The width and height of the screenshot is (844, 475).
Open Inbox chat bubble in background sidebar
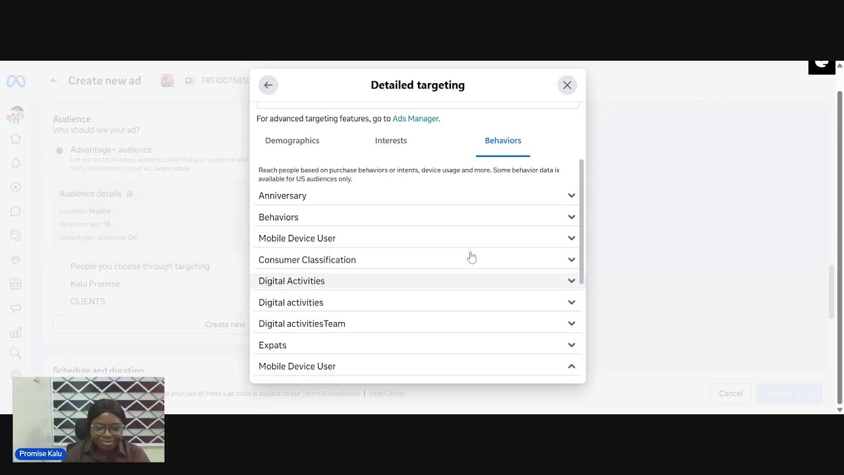click(x=16, y=211)
